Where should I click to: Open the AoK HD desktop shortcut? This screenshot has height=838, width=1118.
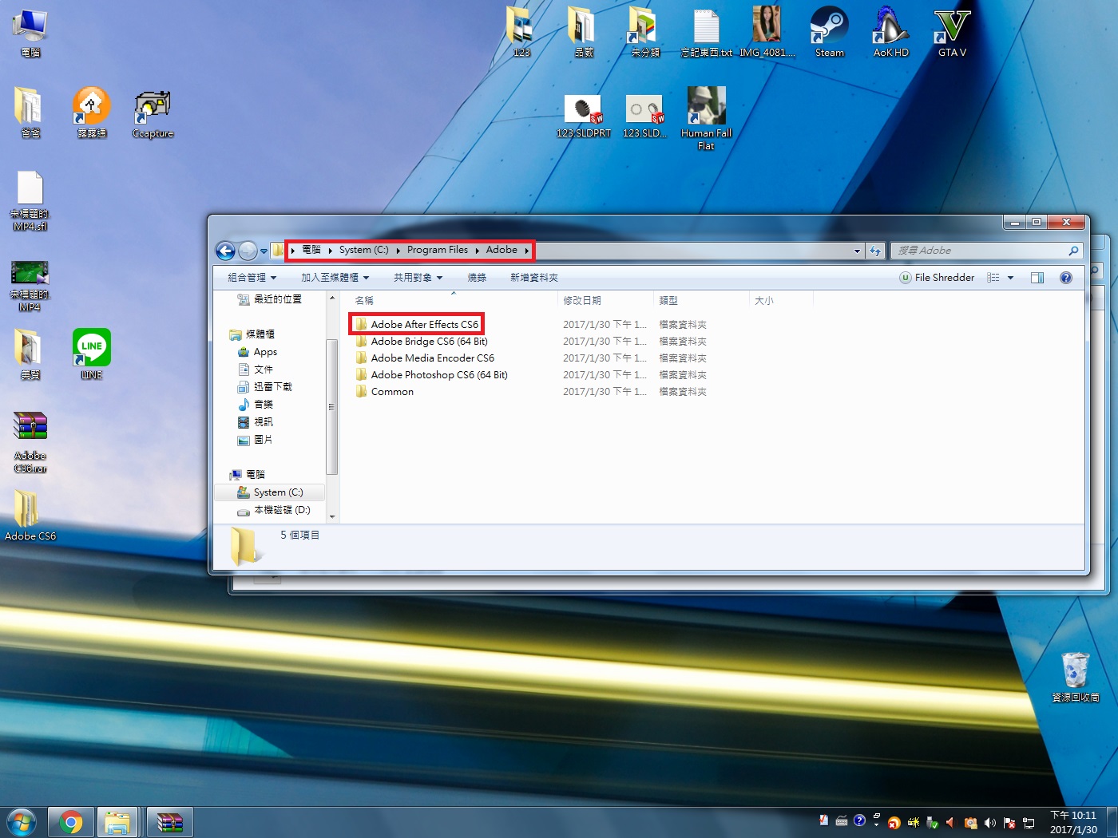tap(890, 32)
